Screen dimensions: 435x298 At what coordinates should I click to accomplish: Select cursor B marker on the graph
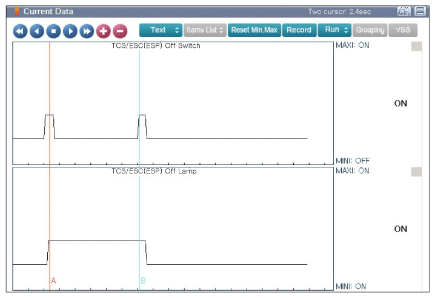pyautogui.click(x=143, y=280)
